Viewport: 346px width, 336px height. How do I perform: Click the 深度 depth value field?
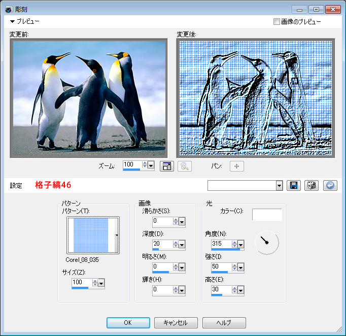pos(162,244)
